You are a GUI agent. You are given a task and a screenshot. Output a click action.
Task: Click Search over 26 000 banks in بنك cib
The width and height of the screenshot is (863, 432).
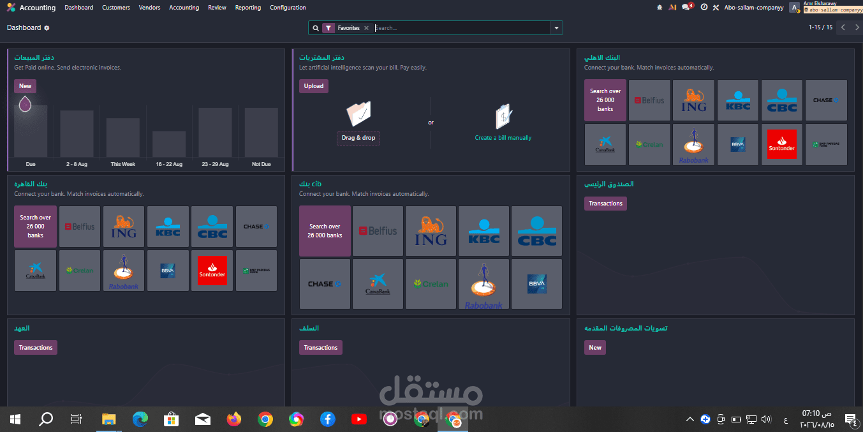click(325, 231)
